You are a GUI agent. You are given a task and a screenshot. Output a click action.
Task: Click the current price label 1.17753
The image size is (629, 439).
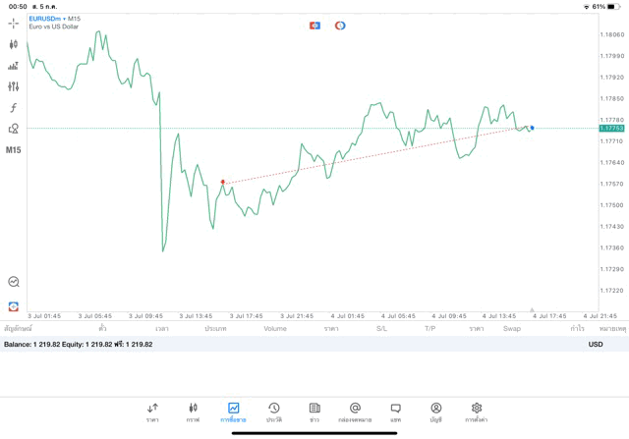[x=612, y=128]
